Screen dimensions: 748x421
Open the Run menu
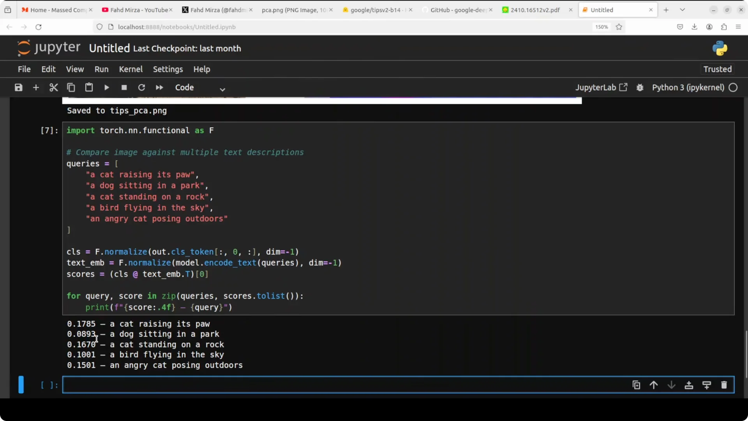tap(101, 69)
